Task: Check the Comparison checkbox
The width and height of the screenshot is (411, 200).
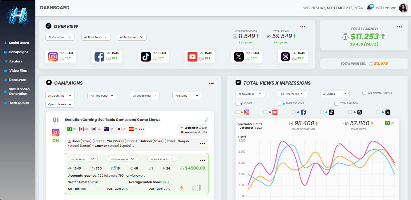Action: point(336,104)
